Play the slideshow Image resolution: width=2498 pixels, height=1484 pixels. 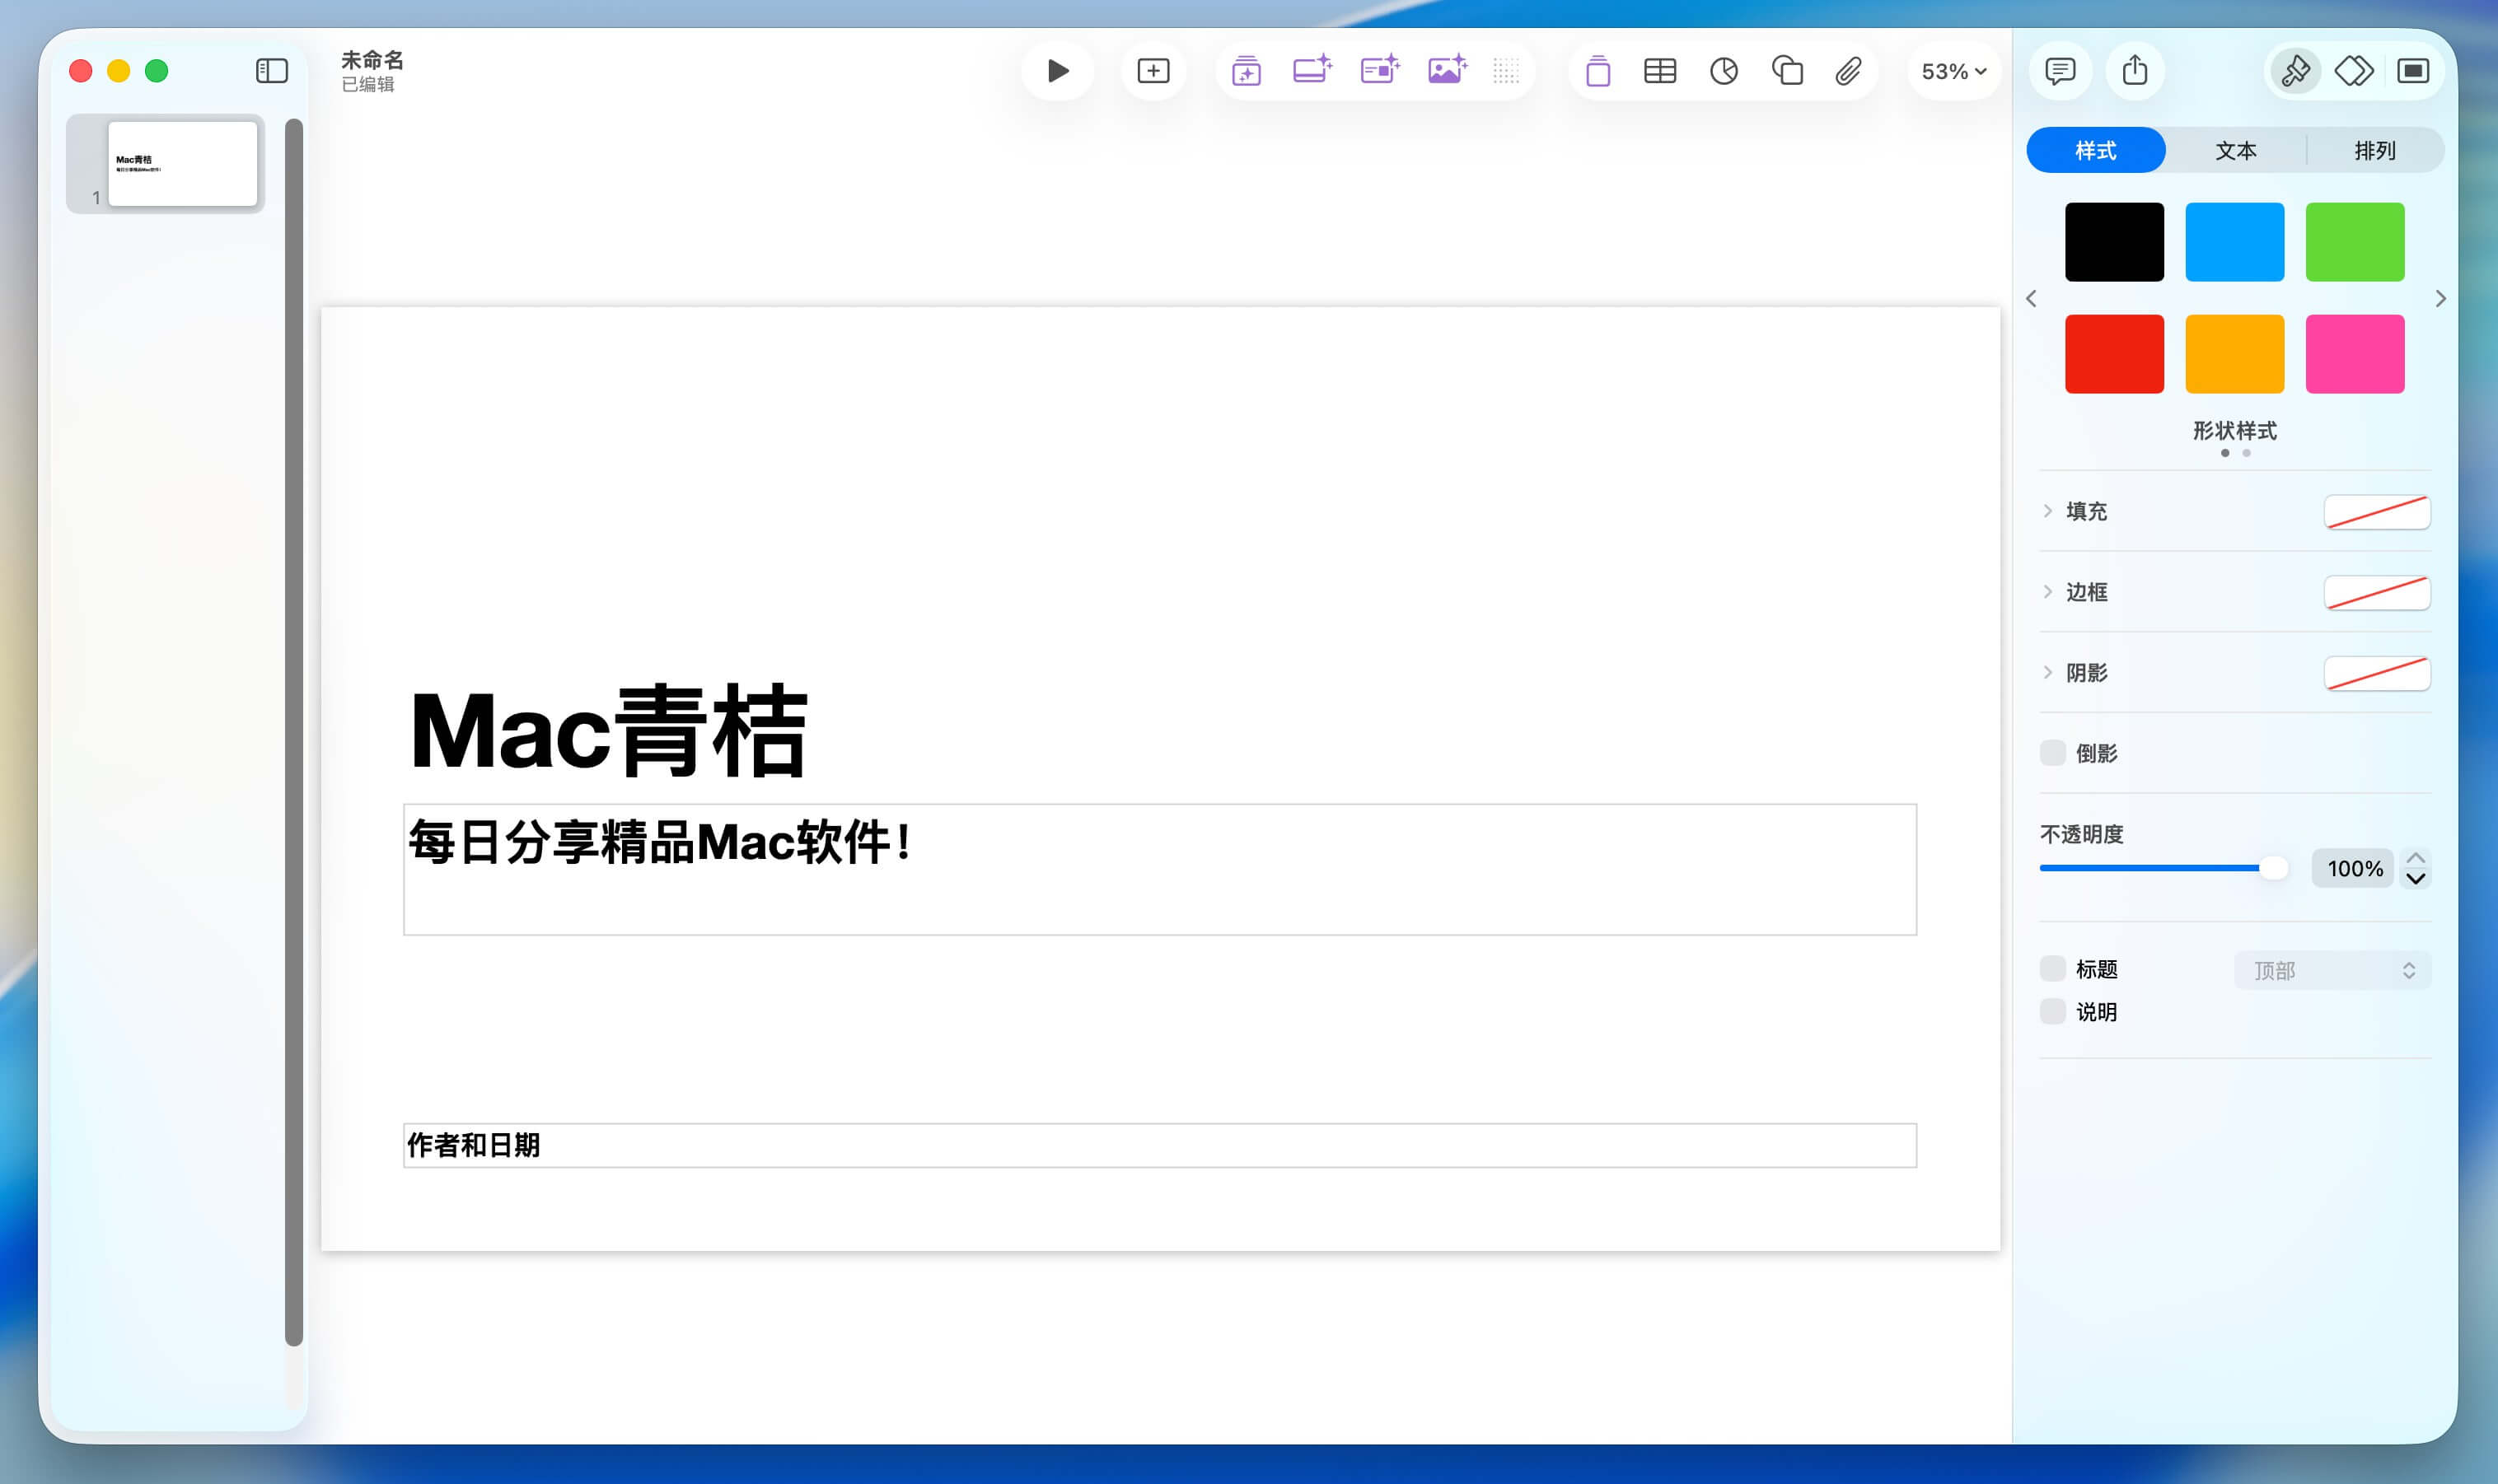coord(1057,71)
